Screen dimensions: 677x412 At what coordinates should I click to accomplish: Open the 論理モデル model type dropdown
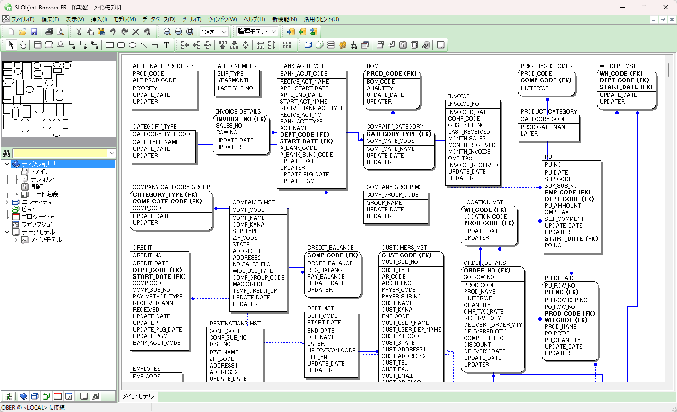pos(274,32)
